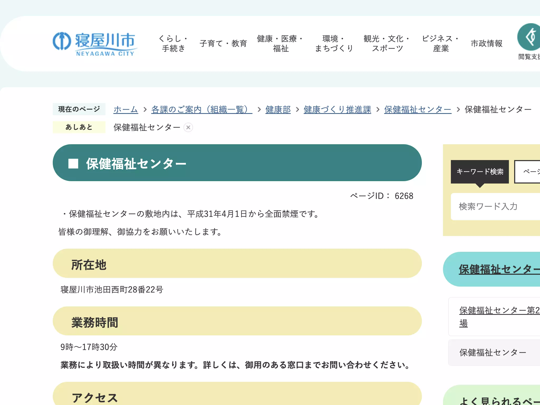Click the 保健福祉センター entry in あしあと
The height and width of the screenshot is (405, 540).
[147, 128]
